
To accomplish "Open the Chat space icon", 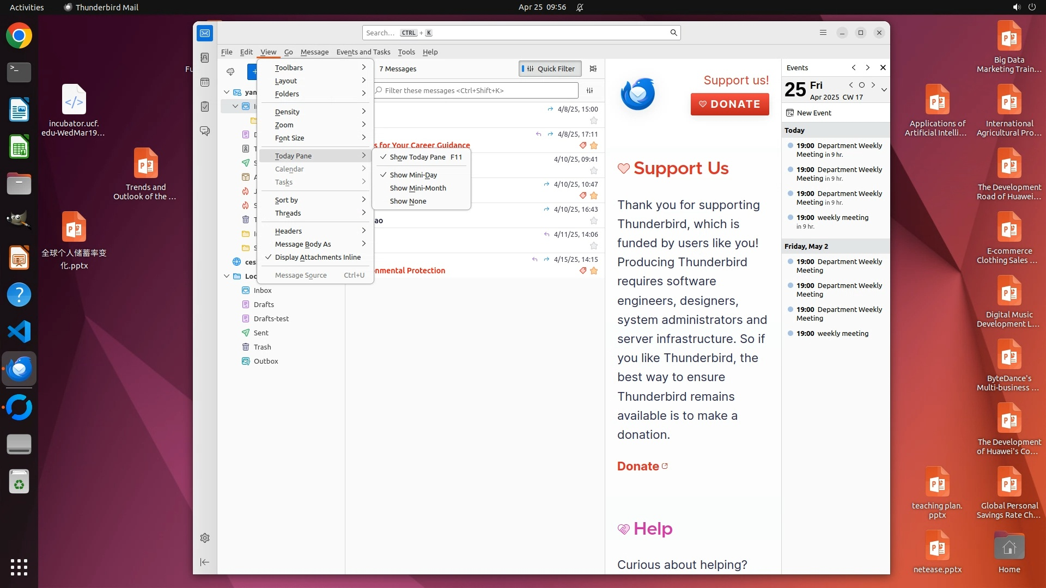I will pyautogui.click(x=205, y=131).
